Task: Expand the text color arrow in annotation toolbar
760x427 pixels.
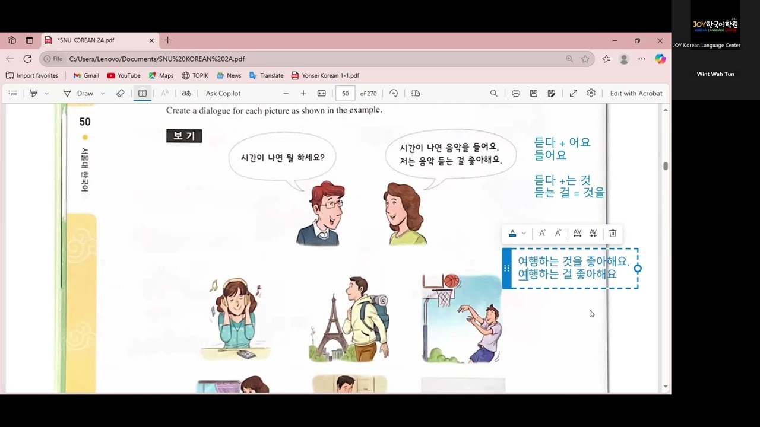Action: click(x=524, y=234)
